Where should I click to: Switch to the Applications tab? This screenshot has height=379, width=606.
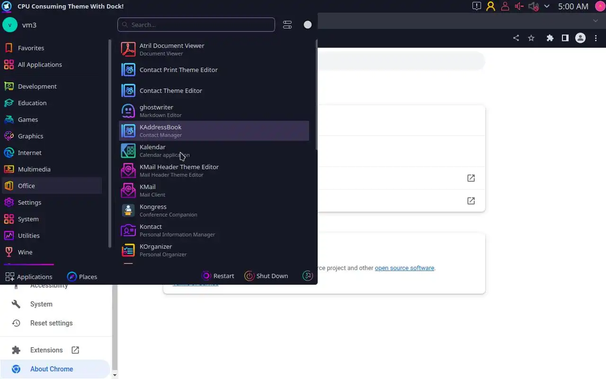(x=29, y=277)
